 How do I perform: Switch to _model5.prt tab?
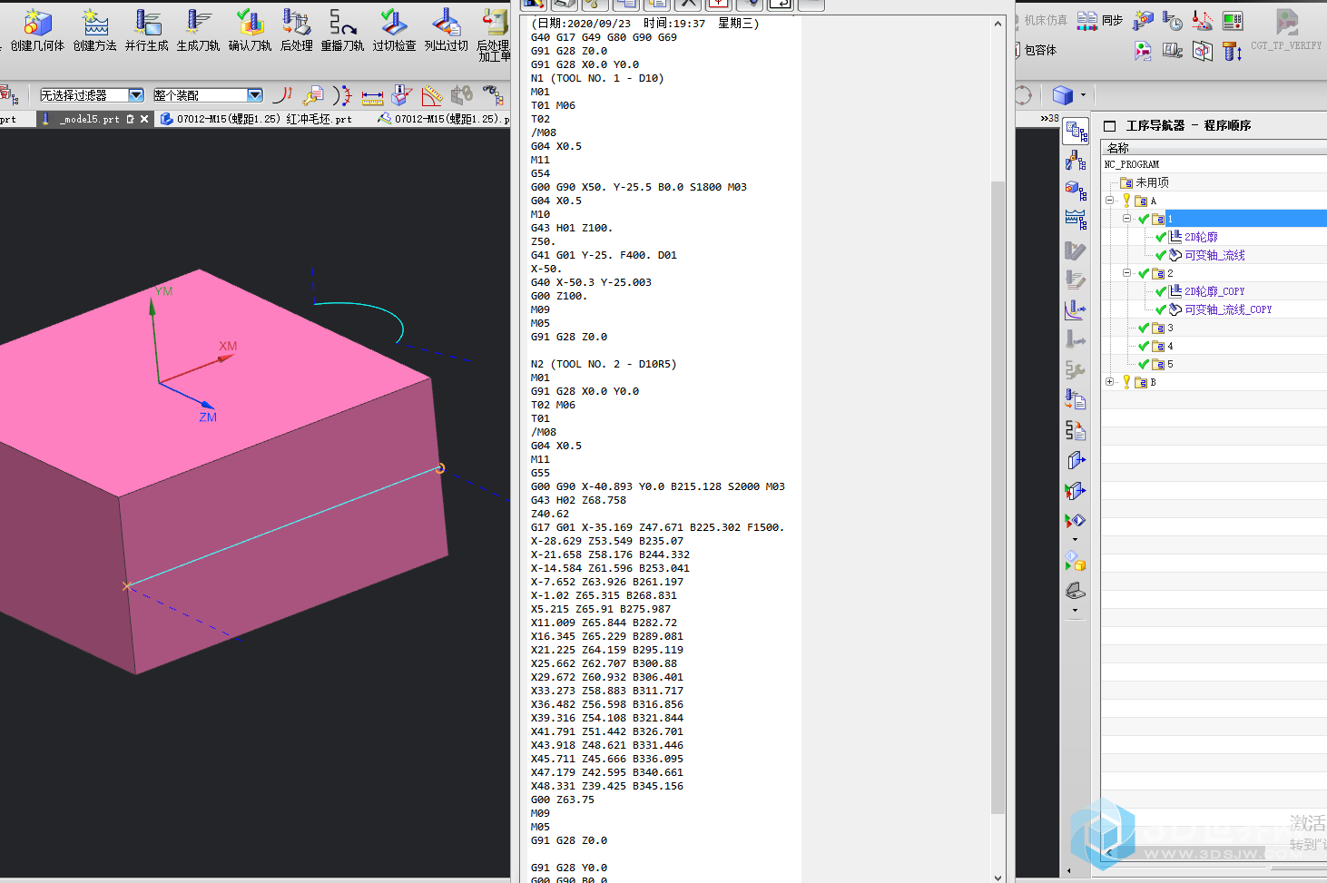[90, 119]
